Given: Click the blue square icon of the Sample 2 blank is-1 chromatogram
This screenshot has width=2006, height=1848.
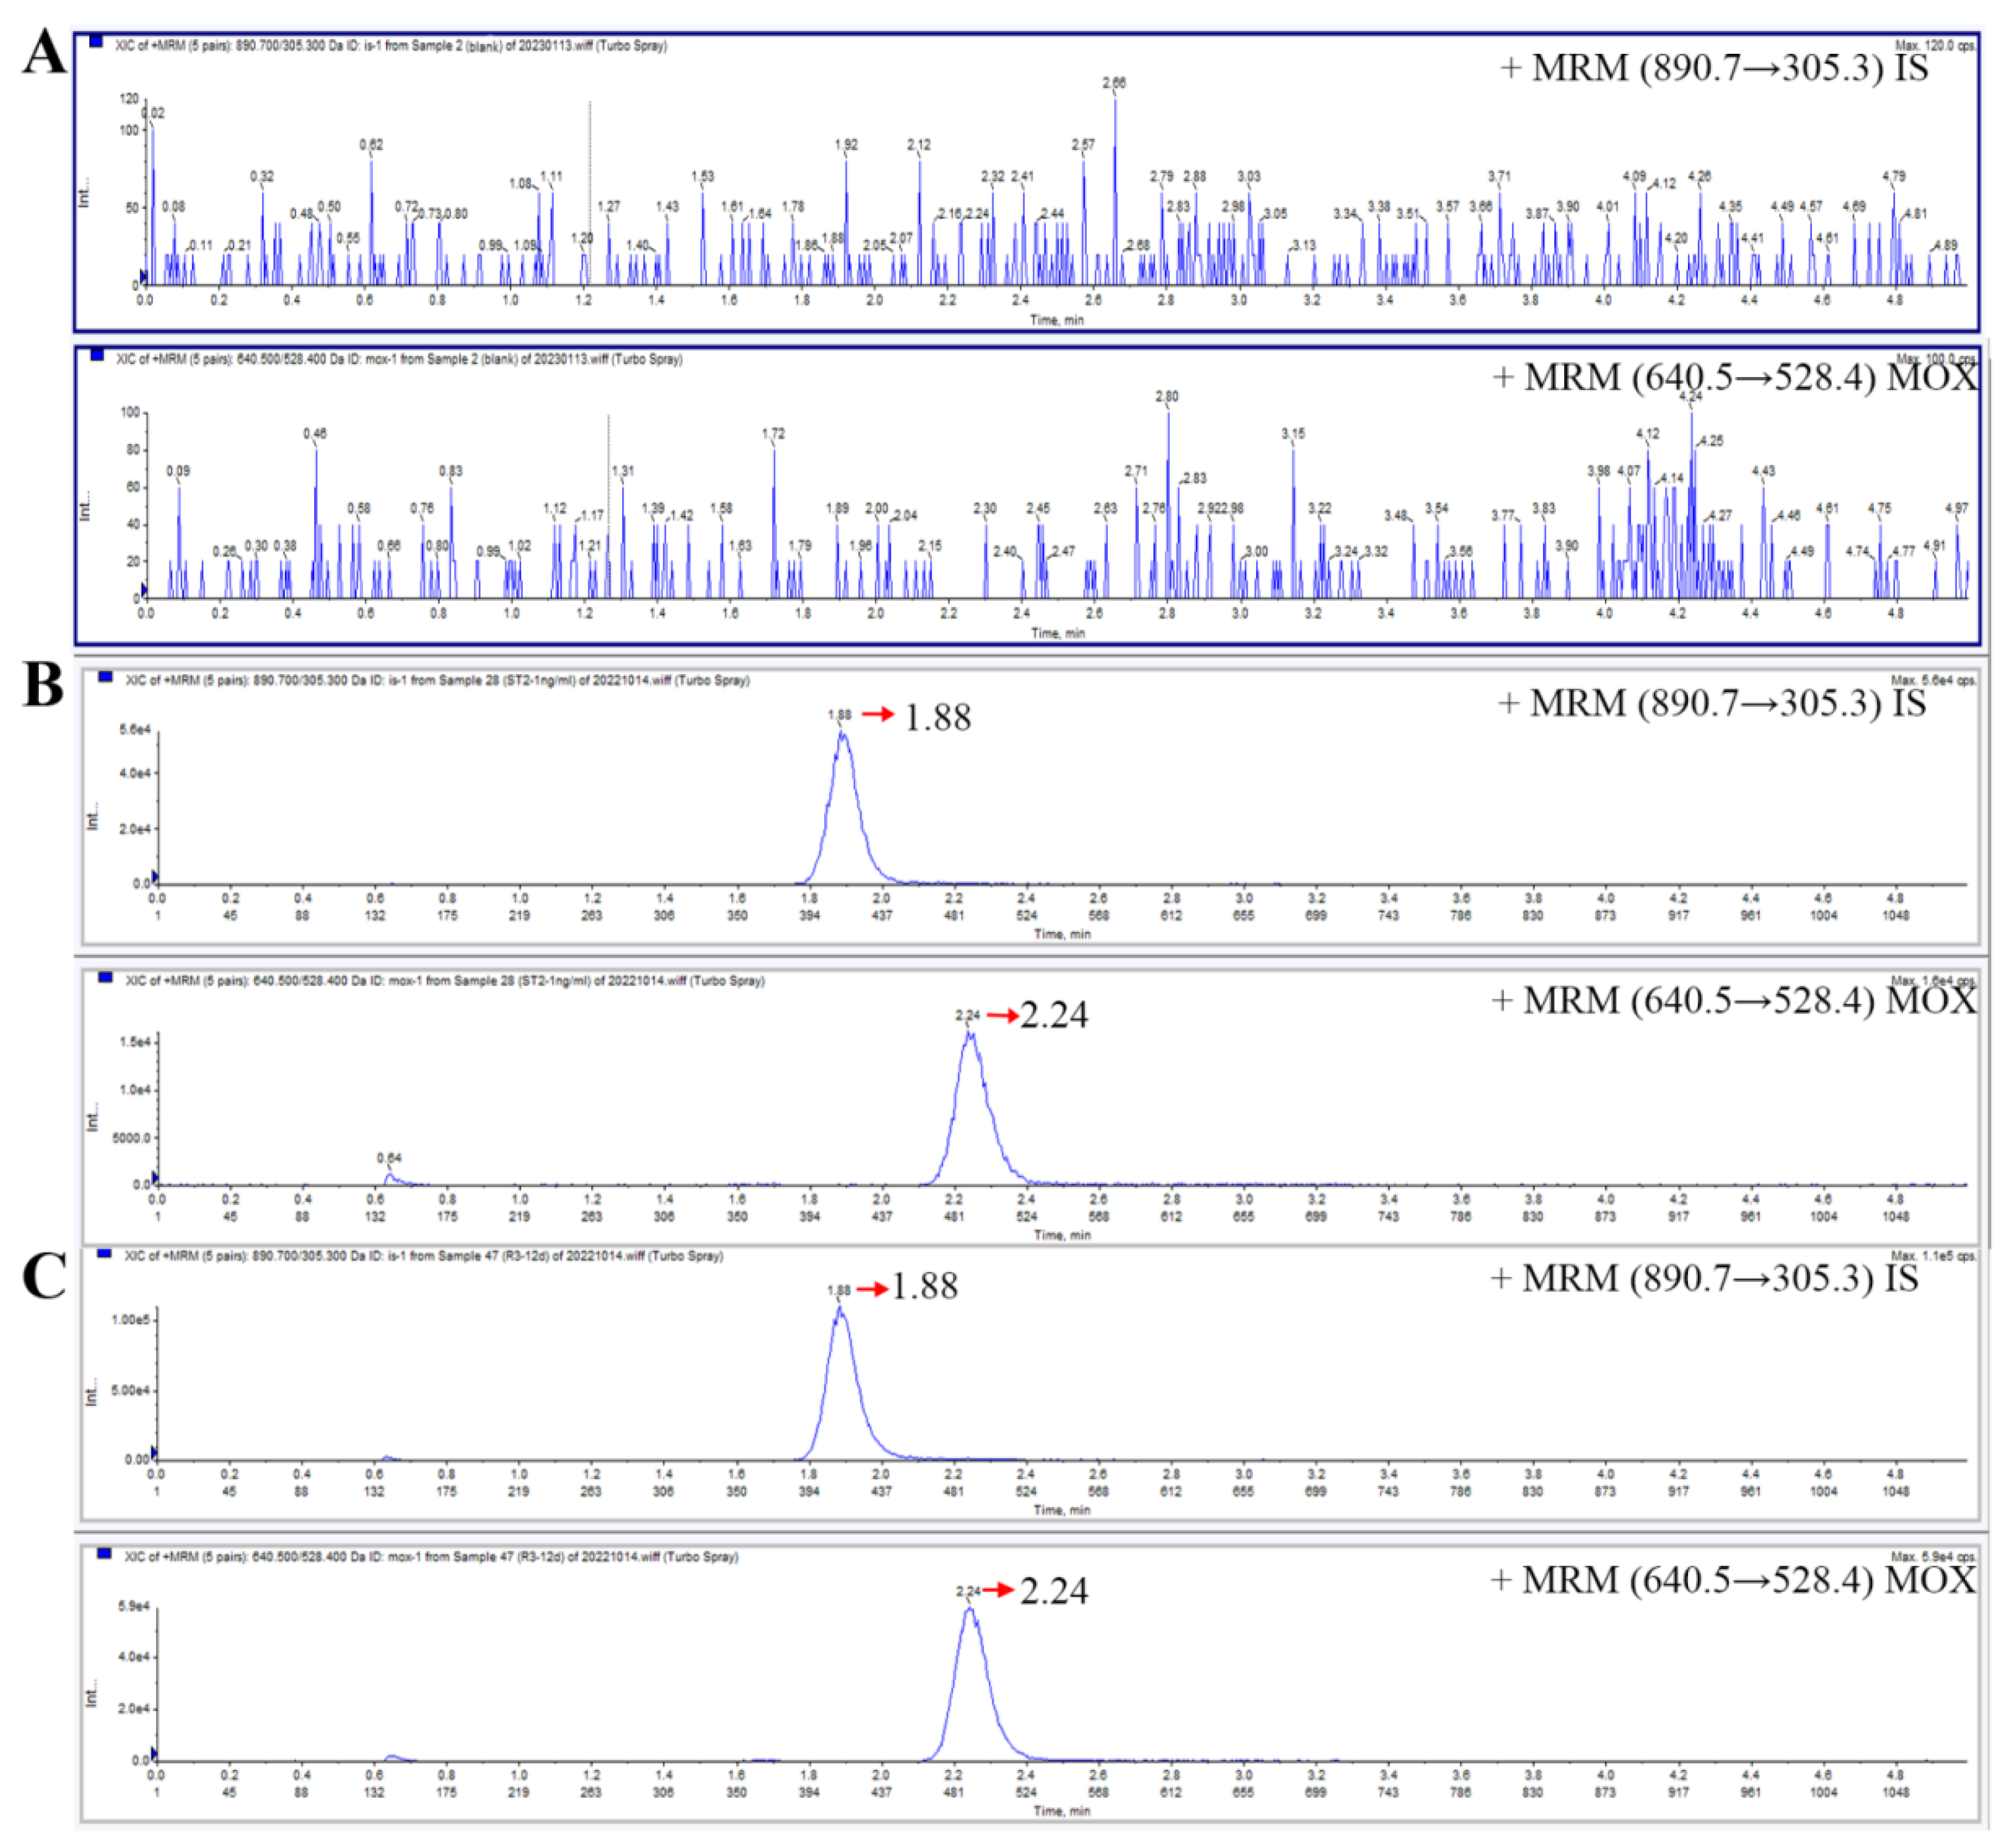Looking at the screenshot, I should coord(96,42).
